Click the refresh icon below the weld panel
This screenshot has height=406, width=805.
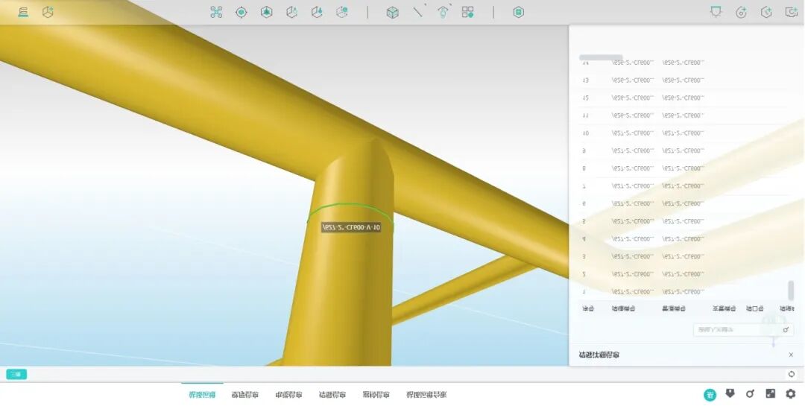point(791,374)
